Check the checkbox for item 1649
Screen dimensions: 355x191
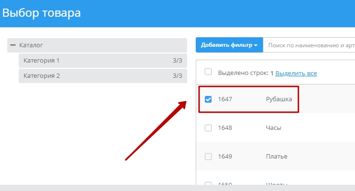click(x=208, y=157)
